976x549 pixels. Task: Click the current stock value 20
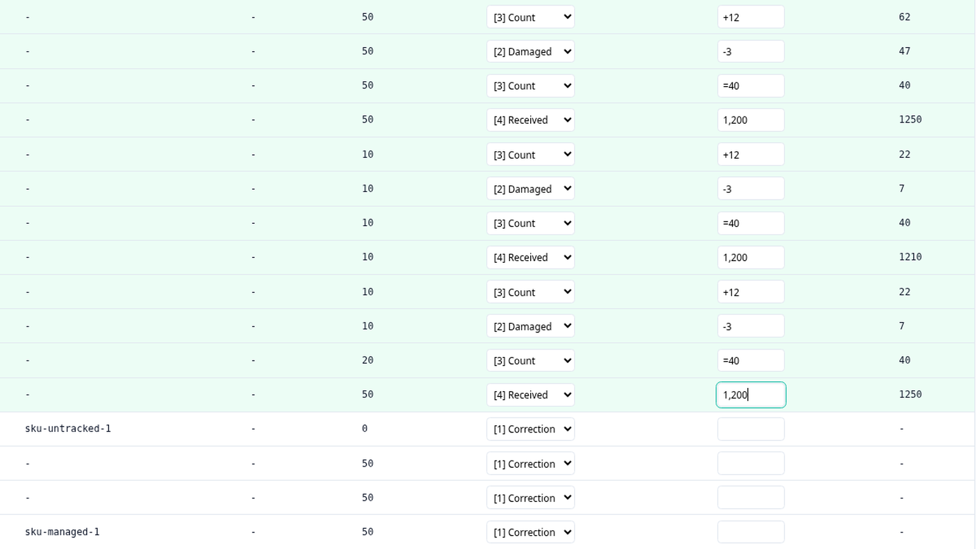pyautogui.click(x=367, y=360)
